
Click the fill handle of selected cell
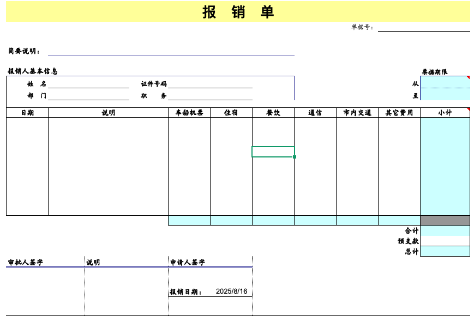295,157
